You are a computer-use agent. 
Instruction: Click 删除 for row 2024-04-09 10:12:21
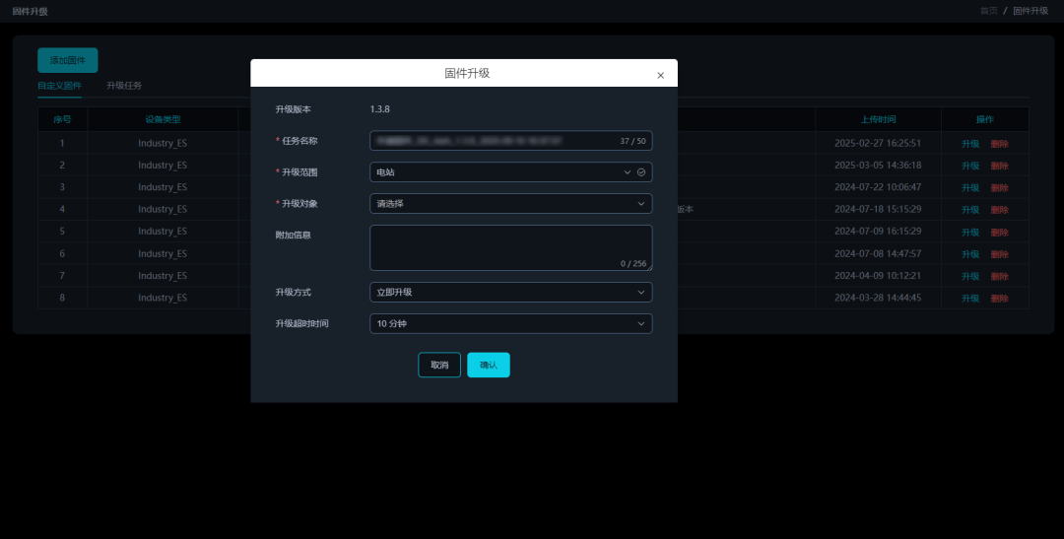click(1000, 276)
